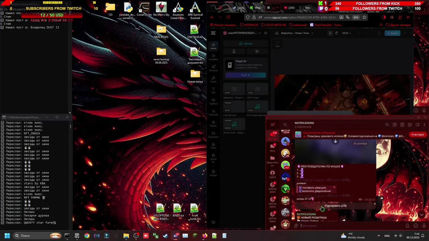Select the Main folder in Telegram
429x241 pixels.
click(272, 148)
